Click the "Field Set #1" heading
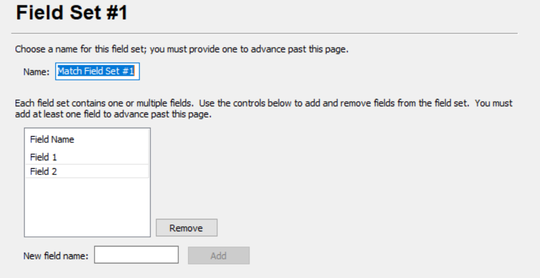Viewport: 540px width, 278px height. [x=72, y=14]
